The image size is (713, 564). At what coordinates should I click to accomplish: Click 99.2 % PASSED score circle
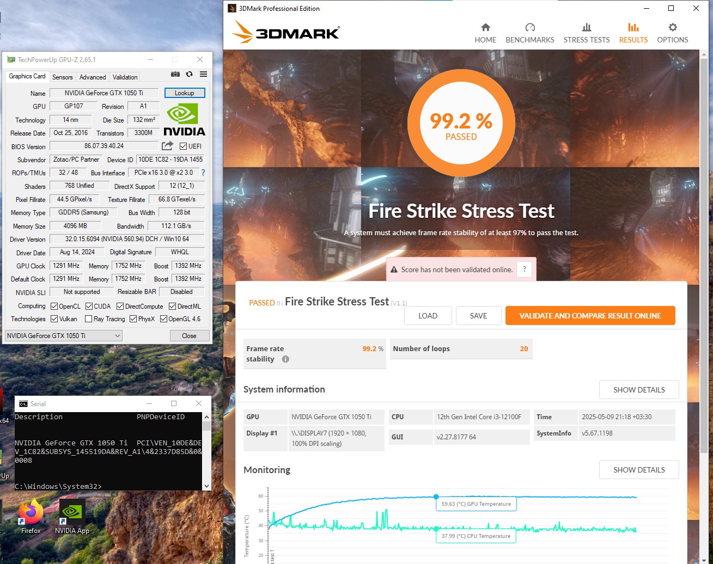point(461,123)
